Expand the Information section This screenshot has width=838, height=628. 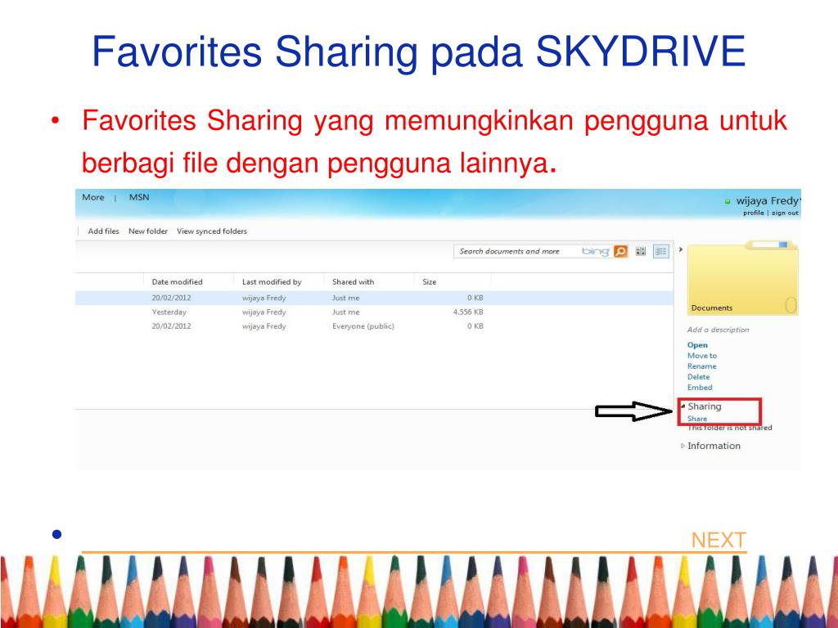[x=683, y=446]
